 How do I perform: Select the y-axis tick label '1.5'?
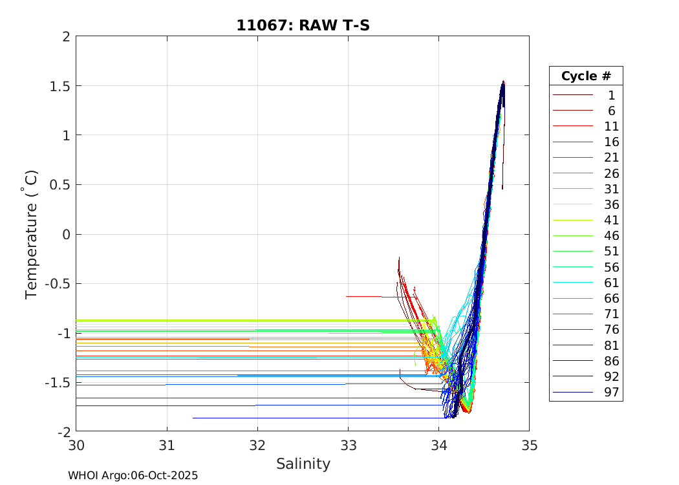click(x=57, y=86)
